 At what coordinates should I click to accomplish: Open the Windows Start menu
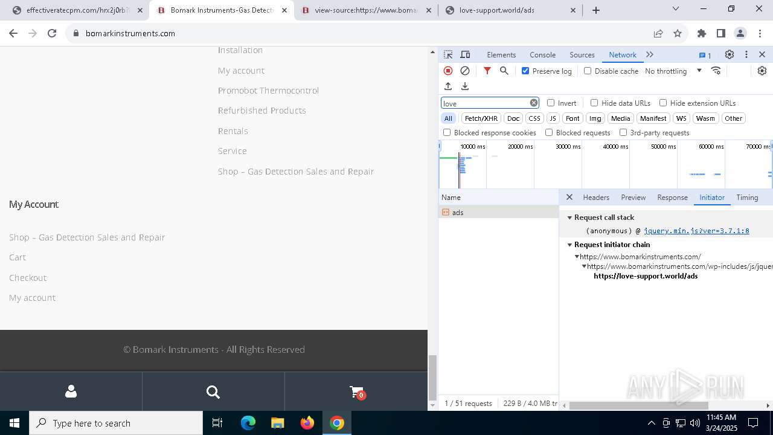point(14,423)
